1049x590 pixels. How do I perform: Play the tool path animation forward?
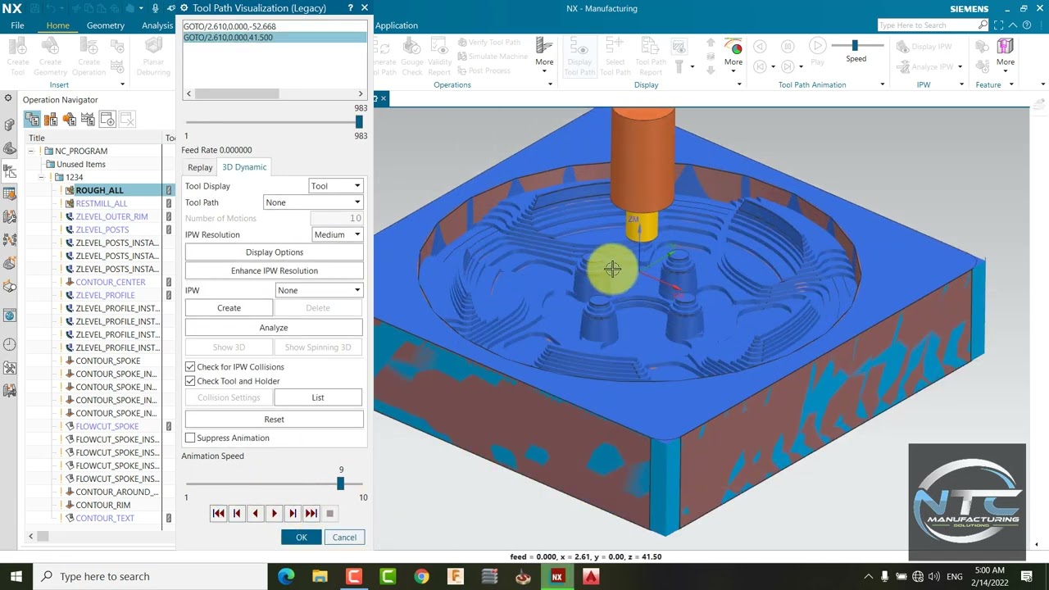click(x=274, y=513)
